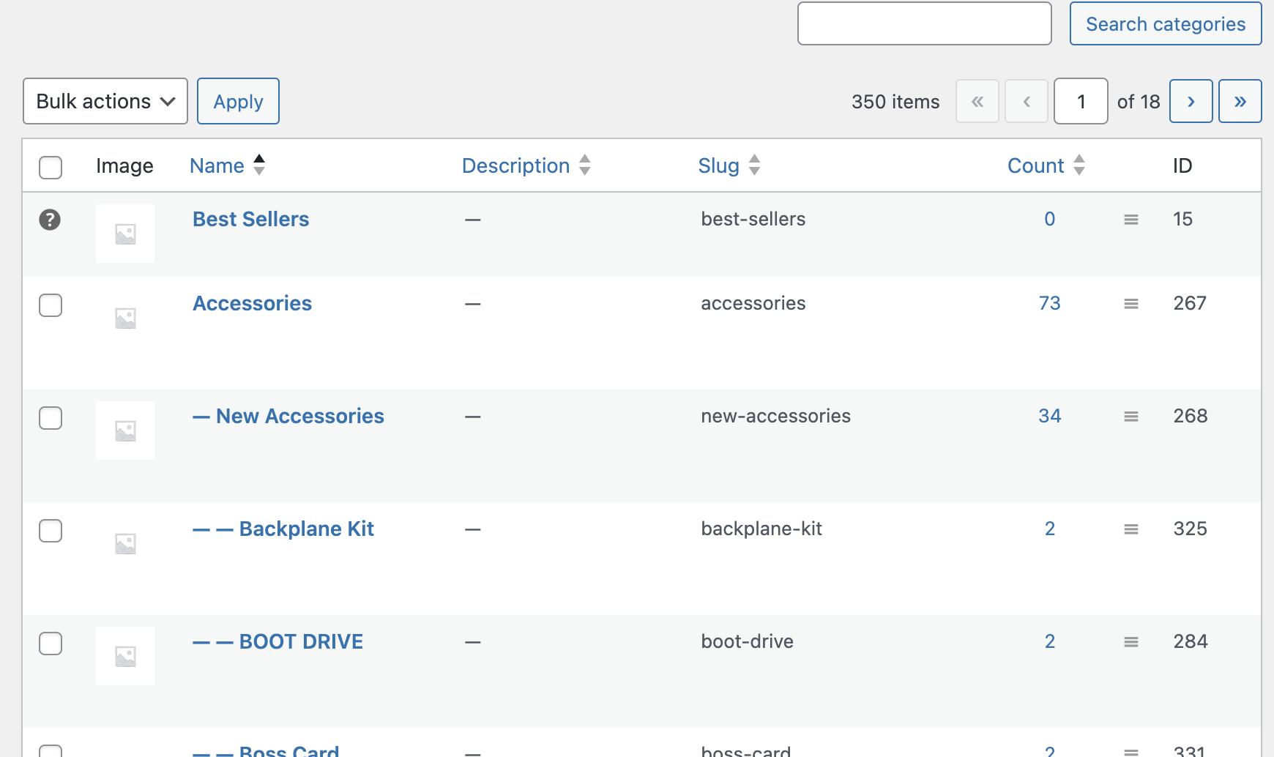Sort the table by Slug

click(718, 165)
